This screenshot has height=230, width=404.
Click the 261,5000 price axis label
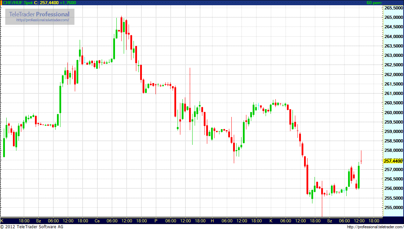(394, 84)
